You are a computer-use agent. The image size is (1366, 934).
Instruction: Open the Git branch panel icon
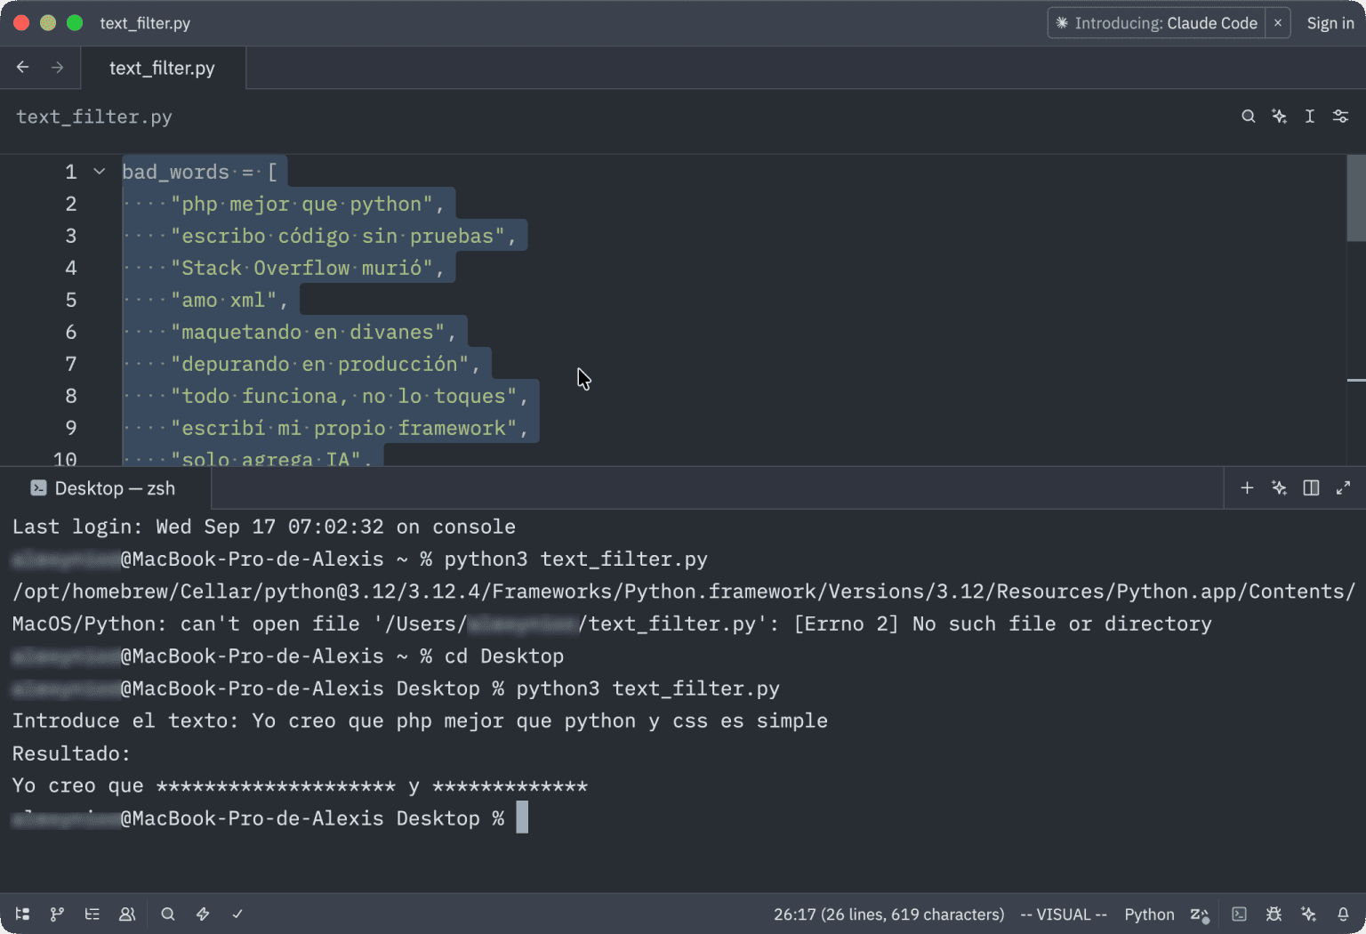(57, 914)
